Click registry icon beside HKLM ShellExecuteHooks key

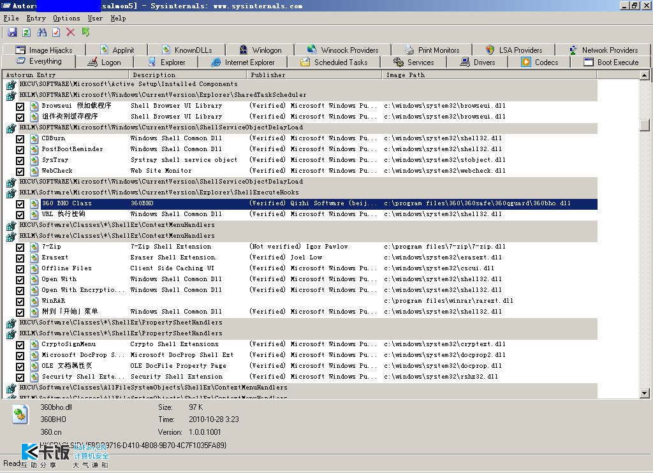[11, 193]
